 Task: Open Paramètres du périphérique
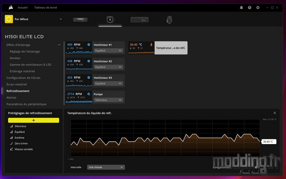coord(26,104)
